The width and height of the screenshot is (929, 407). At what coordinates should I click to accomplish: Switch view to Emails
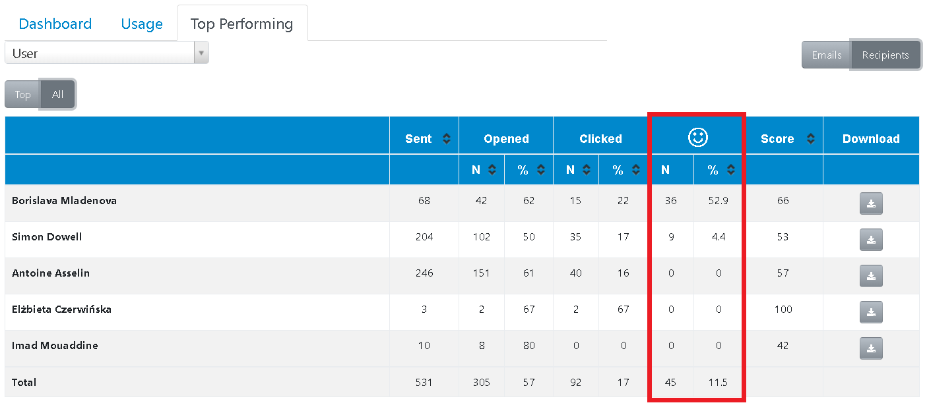coord(826,55)
